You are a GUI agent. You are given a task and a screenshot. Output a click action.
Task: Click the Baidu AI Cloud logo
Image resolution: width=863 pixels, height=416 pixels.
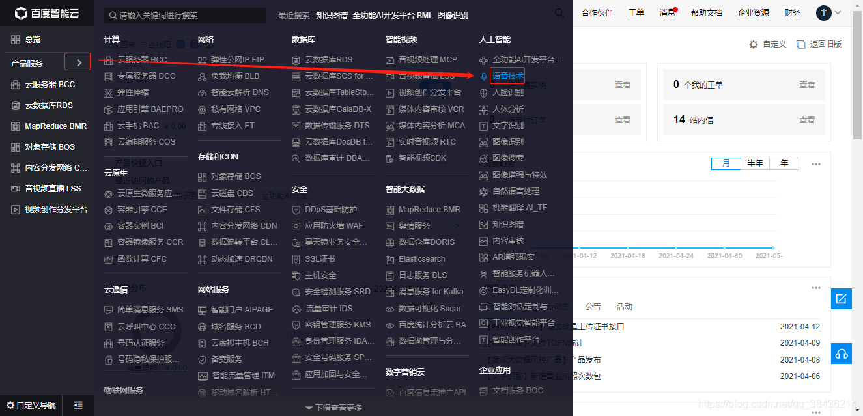coord(46,13)
